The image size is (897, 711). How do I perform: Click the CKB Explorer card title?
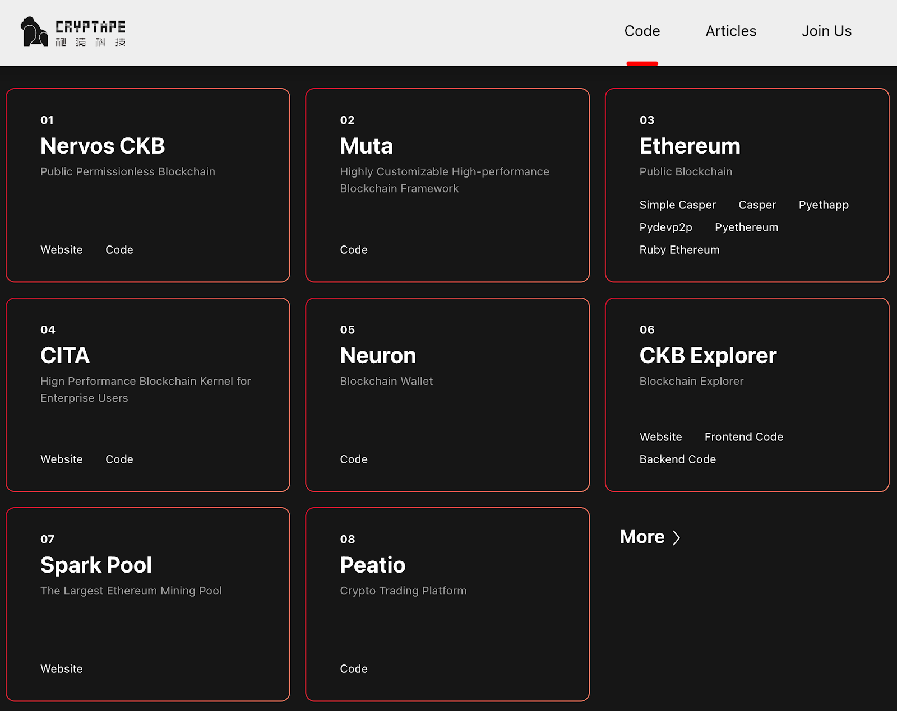[708, 356]
